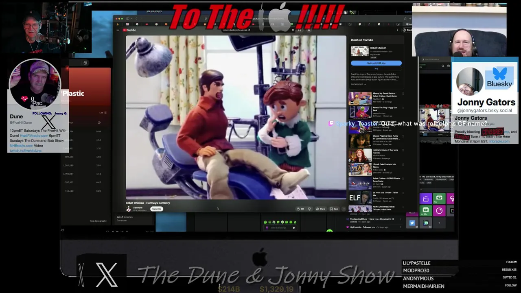The width and height of the screenshot is (521, 293).
Task: Go to YouTube home via logo
Action: pos(129,30)
